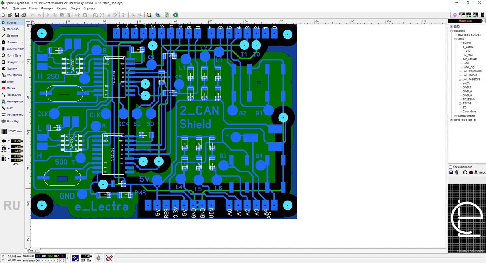Switch to the Плата 1 tab
Viewport: 486px width, 263px height.
pos(34,250)
